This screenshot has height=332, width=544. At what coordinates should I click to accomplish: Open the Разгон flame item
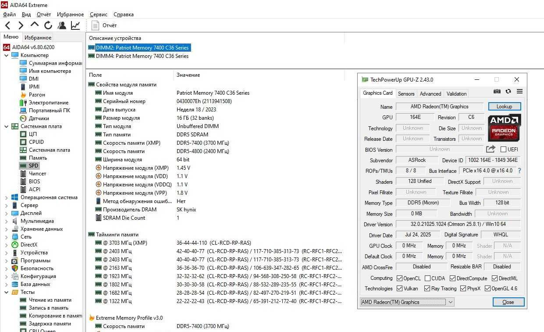[32, 95]
